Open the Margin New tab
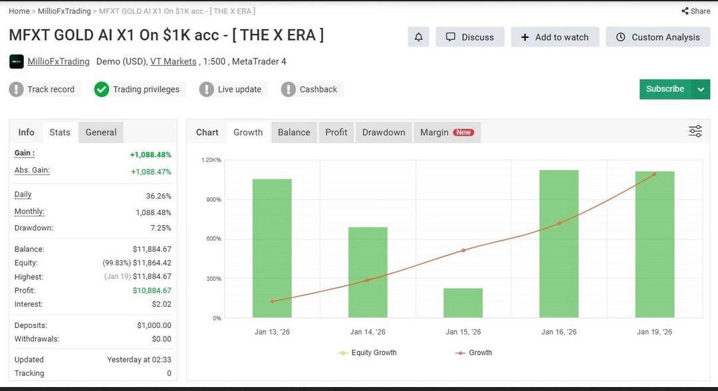 [x=447, y=132]
